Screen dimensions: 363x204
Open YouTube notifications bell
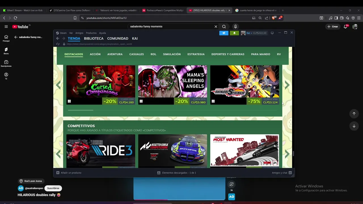(346, 26)
